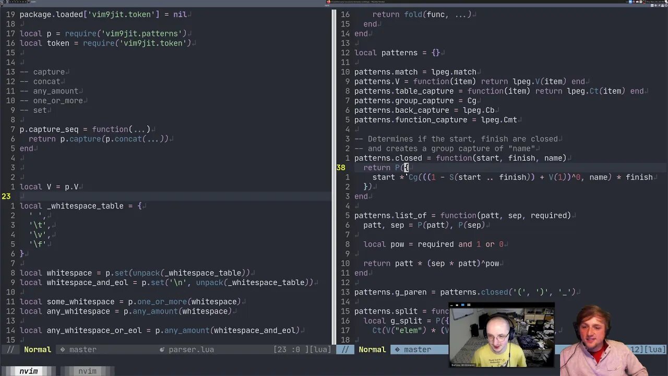Viewport: 668px width, 376px height.
Task: Click the git branch icon beside 'master' in the left statusline
Action: (x=63, y=349)
